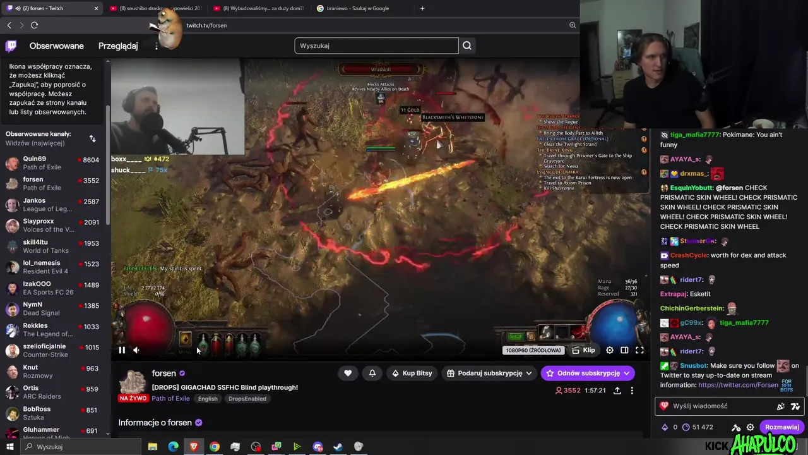Click the Bits diamond balance icon

(664, 427)
